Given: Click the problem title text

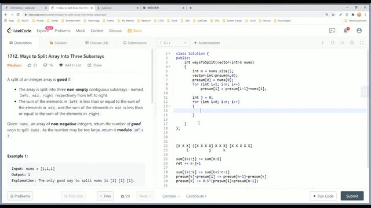Looking at the screenshot, I should (x=56, y=56).
